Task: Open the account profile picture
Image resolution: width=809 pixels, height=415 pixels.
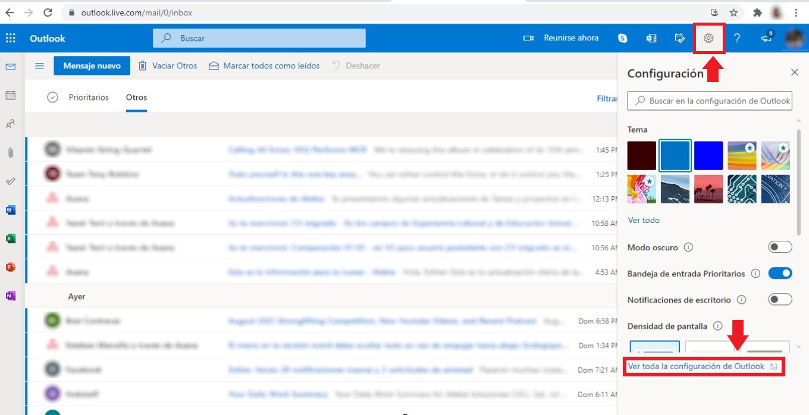Action: (794, 38)
